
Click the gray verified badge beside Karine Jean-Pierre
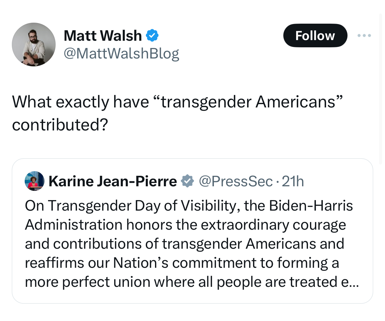[187, 181]
